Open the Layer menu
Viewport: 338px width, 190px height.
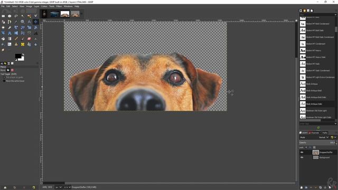click(36, 6)
